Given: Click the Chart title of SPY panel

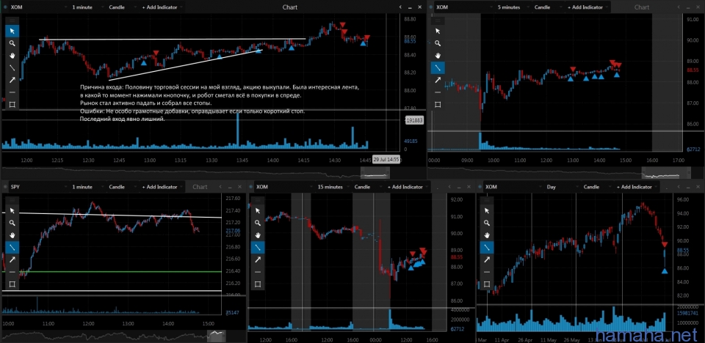Looking at the screenshot, I should pyautogui.click(x=200, y=187).
